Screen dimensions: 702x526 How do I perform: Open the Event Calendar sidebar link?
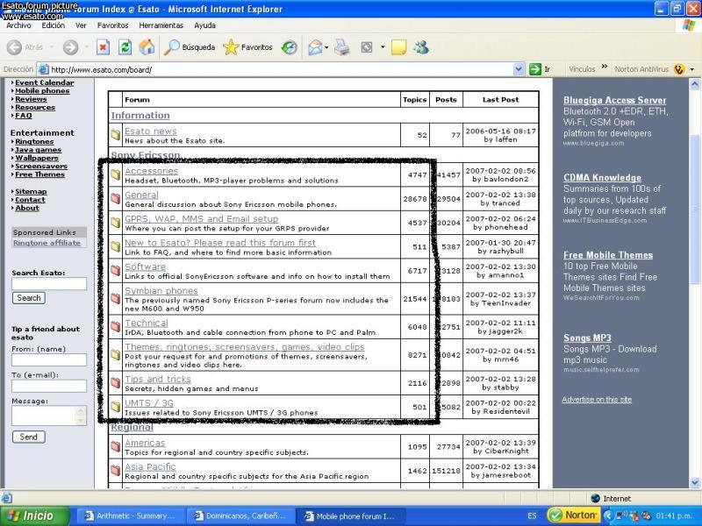[x=45, y=82]
